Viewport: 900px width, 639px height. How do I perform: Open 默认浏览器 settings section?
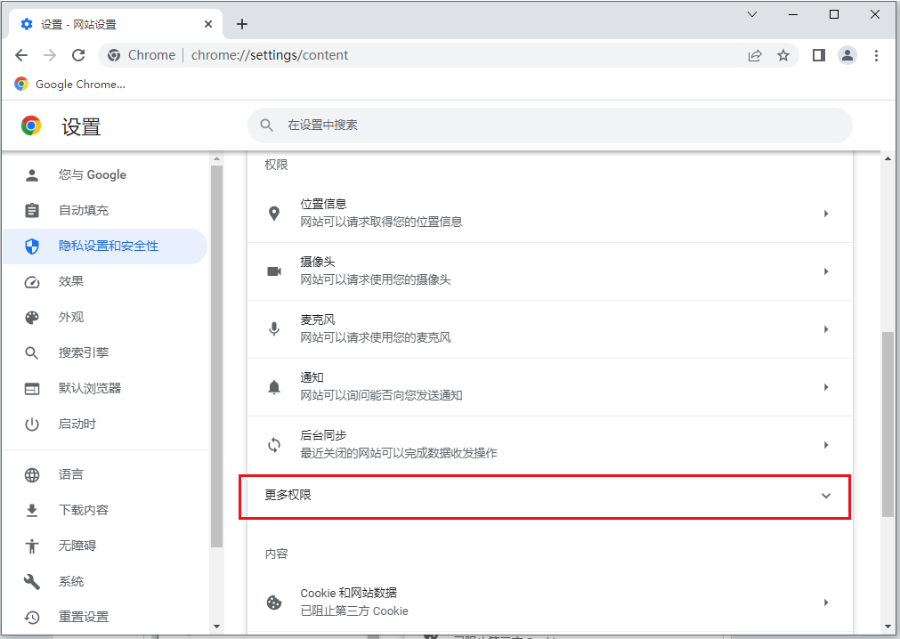point(104,388)
